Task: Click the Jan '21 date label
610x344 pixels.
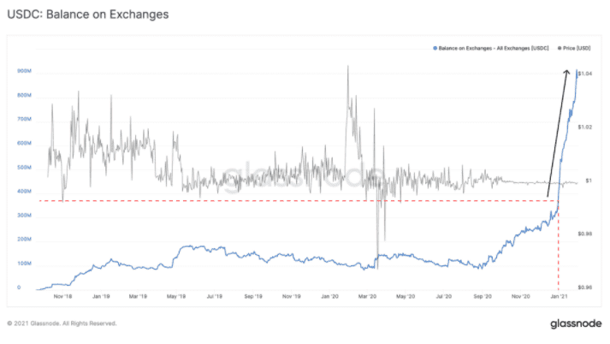Action: pos(559,297)
